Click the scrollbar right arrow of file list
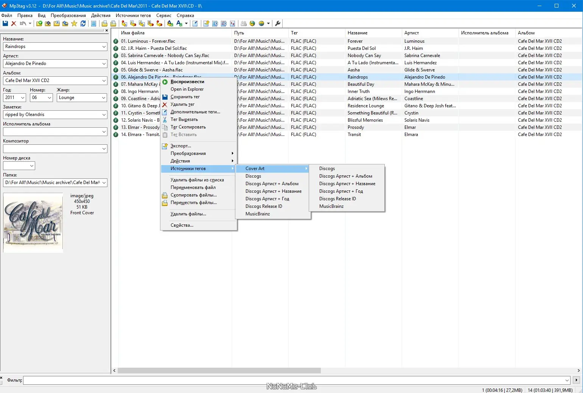Image resolution: width=583 pixels, height=393 pixels. (x=578, y=371)
